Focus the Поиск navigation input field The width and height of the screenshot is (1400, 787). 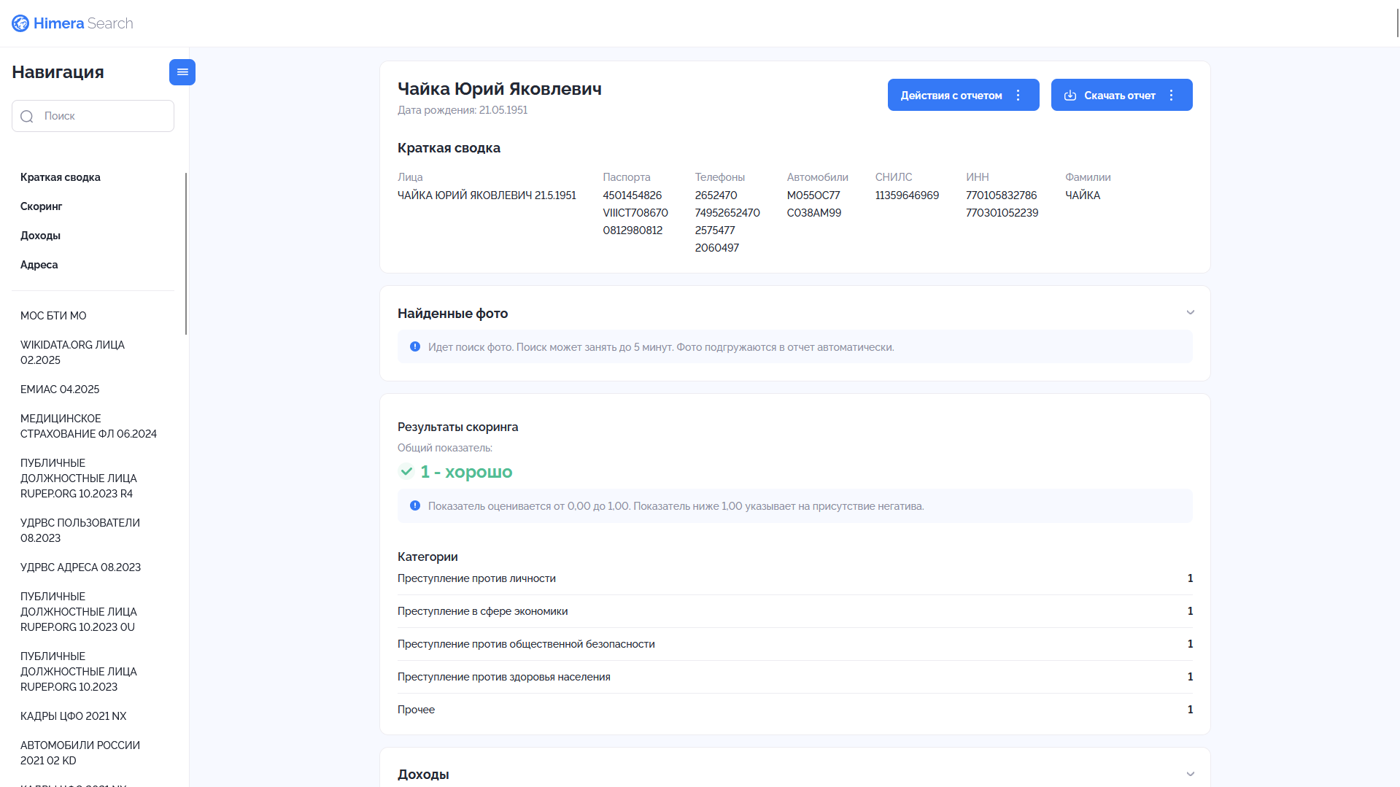(x=93, y=116)
